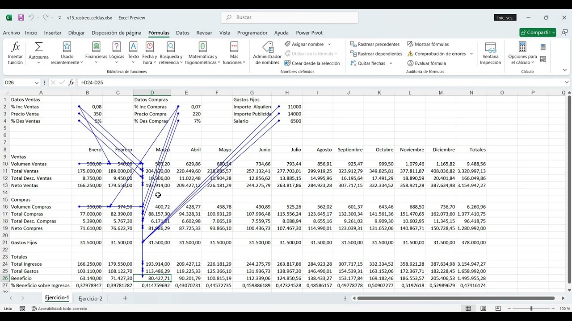This screenshot has width=572, height=321.
Task: Expand Quitar flechas dropdown arrow
Action: [x=391, y=63]
